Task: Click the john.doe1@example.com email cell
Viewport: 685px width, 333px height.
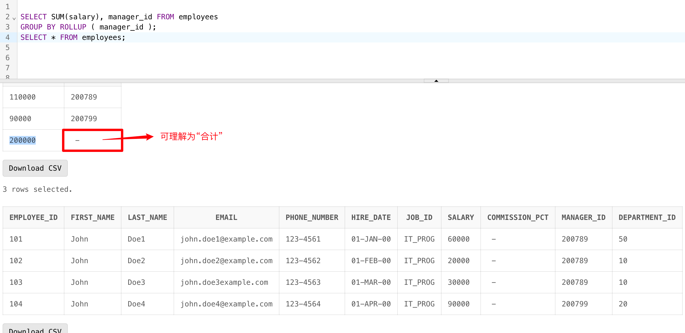Action: pyautogui.click(x=226, y=239)
